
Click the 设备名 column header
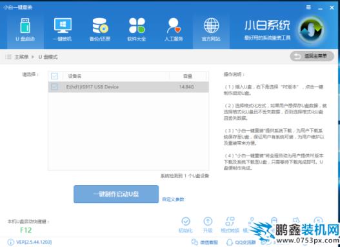coord(75,76)
